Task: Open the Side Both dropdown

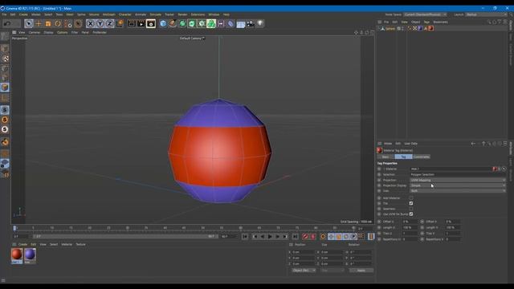Action: click(458, 191)
